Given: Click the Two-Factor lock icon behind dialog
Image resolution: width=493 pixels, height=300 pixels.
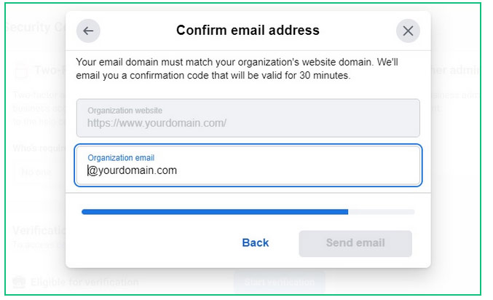Looking at the screenshot, I should [x=22, y=71].
